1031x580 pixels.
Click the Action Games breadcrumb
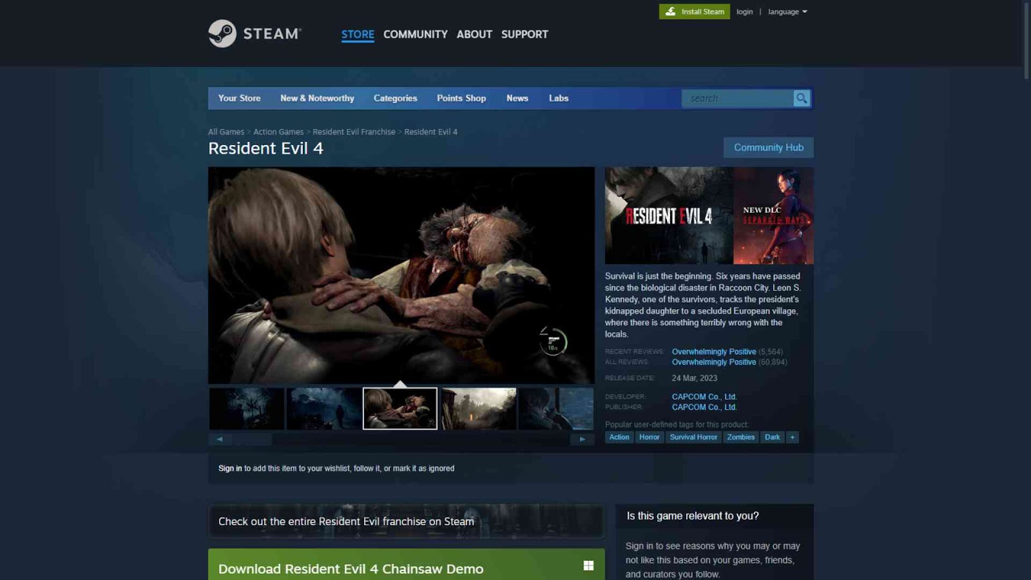click(278, 131)
